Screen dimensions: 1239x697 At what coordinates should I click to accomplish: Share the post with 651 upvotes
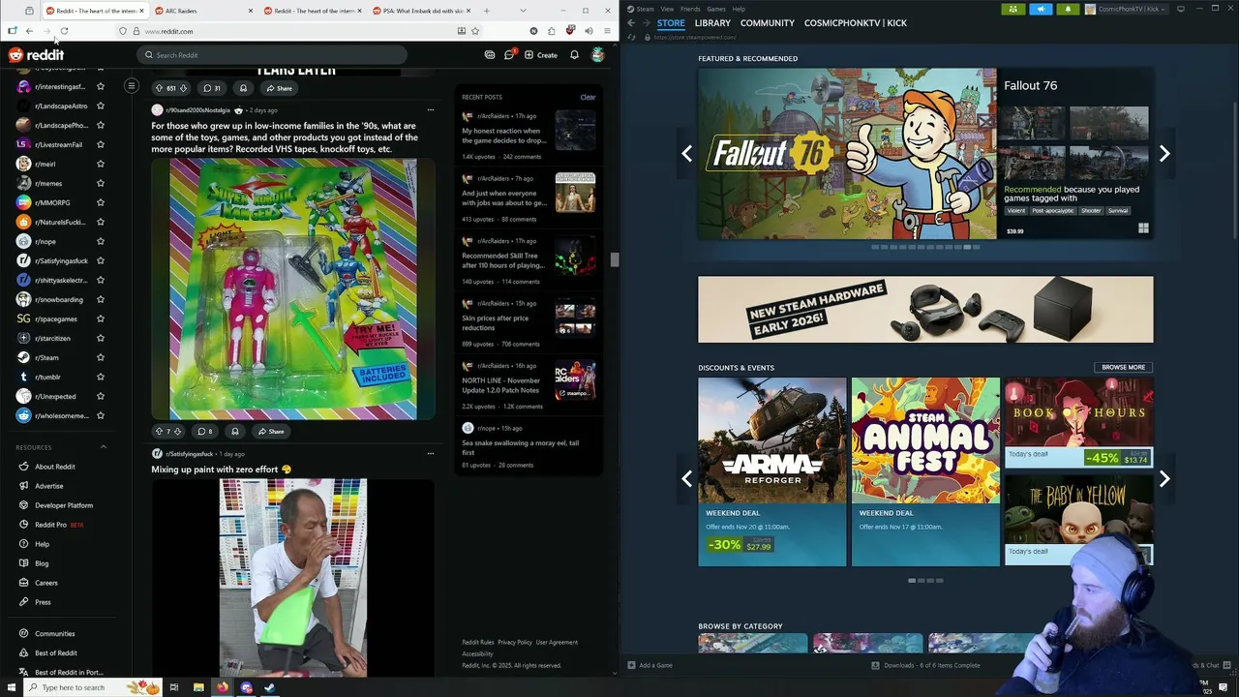pyautogui.click(x=279, y=88)
